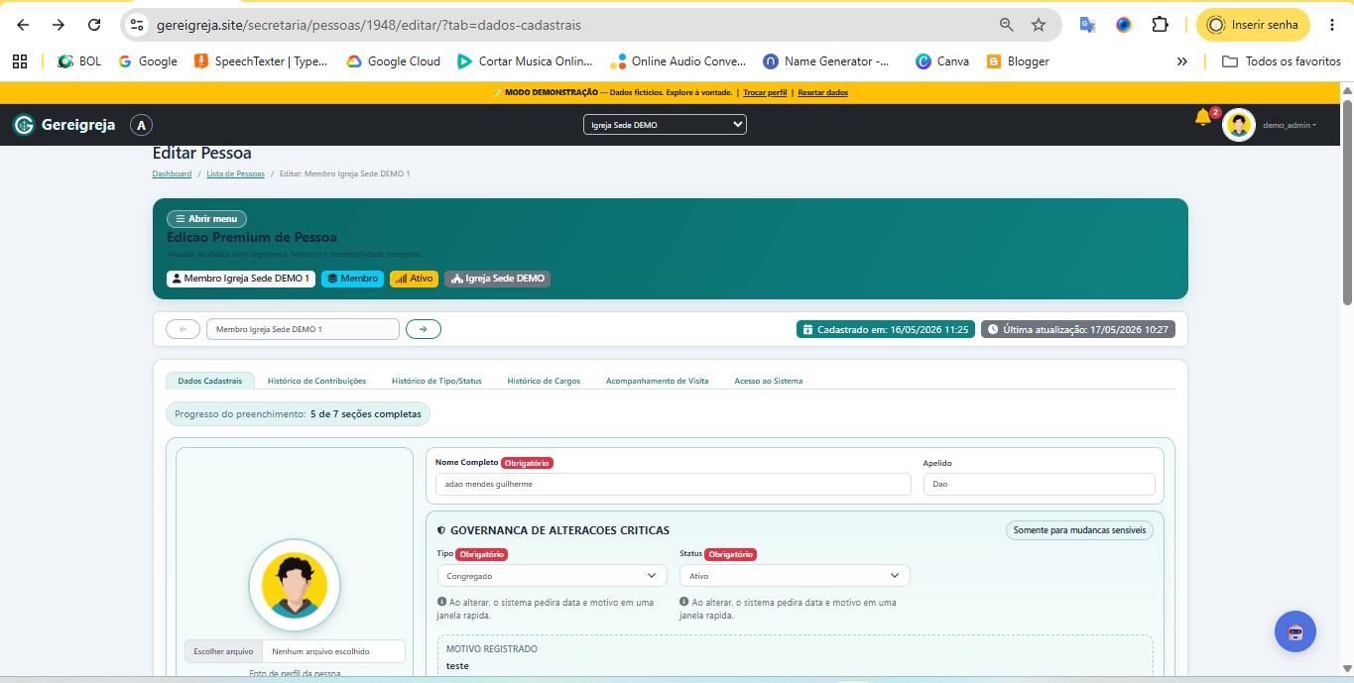This screenshot has height=683, width=1354.
Task: Click the Inserir senha button
Action: [x=1253, y=25]
